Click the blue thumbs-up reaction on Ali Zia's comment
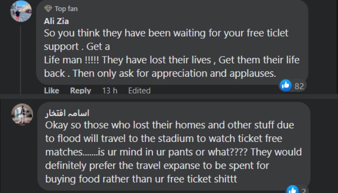The image size is (338, 193). 285,85
